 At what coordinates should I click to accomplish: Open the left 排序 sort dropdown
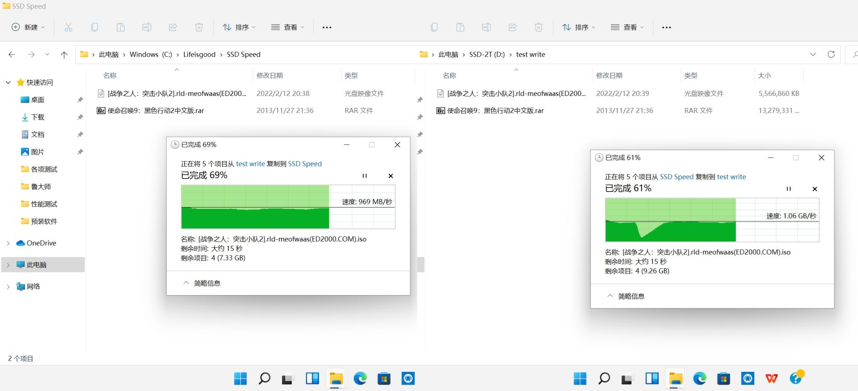[x=239, y=27]
